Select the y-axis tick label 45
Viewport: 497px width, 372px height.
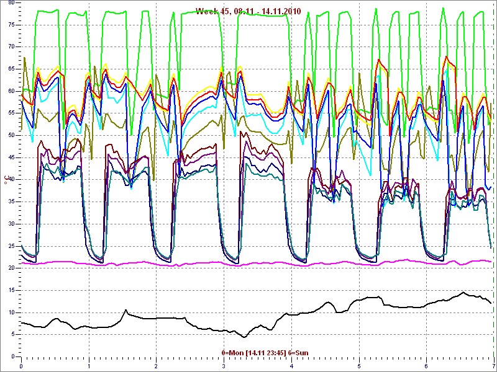pyautogui.click(x=11, y=157)
